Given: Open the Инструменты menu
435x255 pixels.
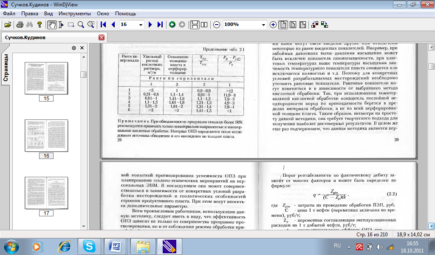Looking at the screenshot, I should [x=75, y=14].
